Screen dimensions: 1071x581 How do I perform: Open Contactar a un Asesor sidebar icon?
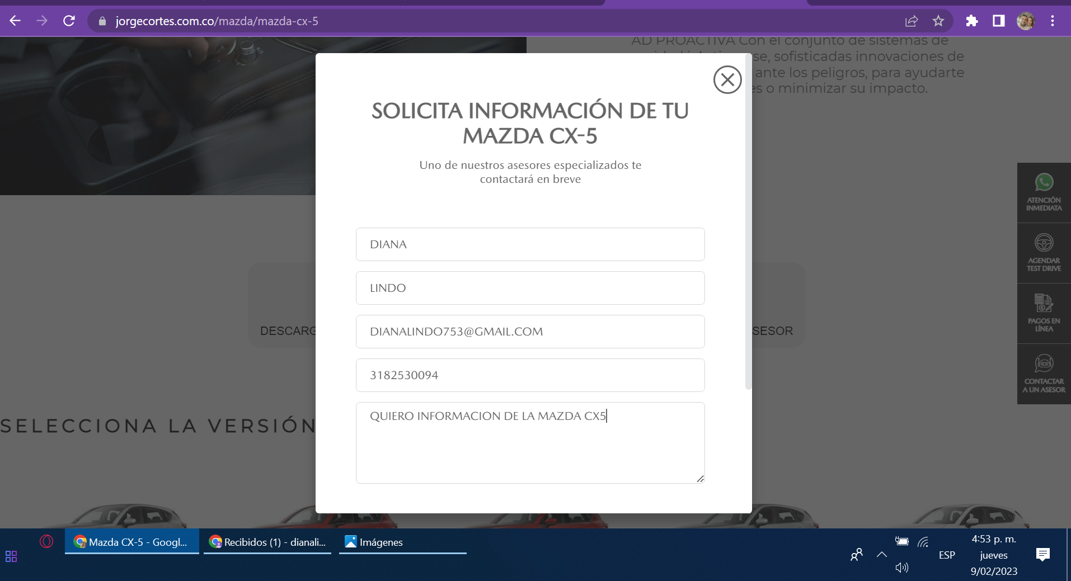coord(1044,374)
